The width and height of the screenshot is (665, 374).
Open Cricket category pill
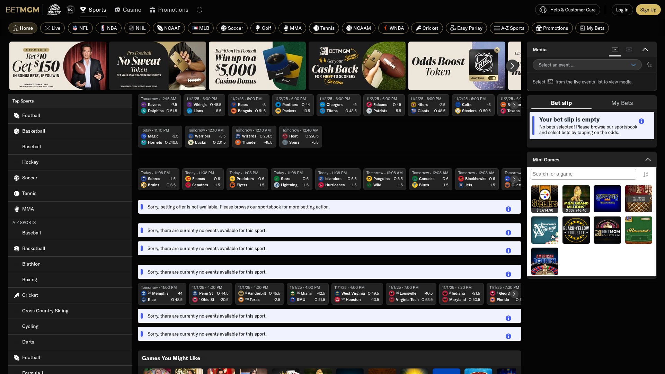click(427, 28)
